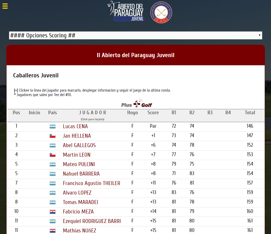Click the Asociación Paraguaya de Golf emblem

point(161,12)
